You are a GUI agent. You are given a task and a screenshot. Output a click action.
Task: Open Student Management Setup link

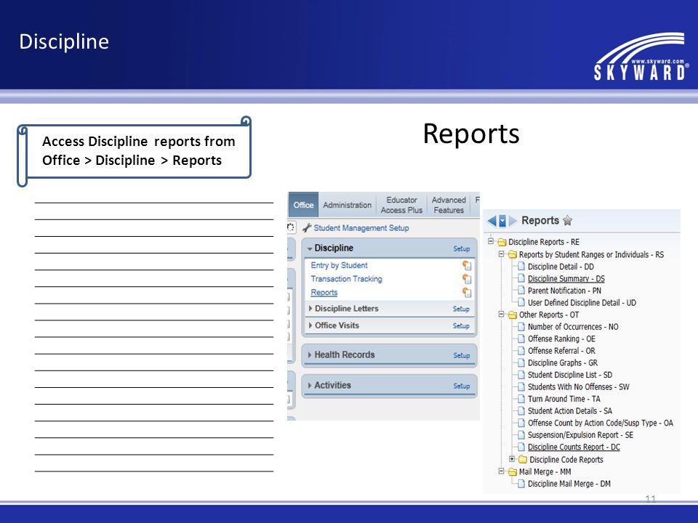click(361, 227)
